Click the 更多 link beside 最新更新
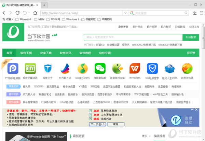Viewport: 205px width, 141px height. tap(145, 136)
